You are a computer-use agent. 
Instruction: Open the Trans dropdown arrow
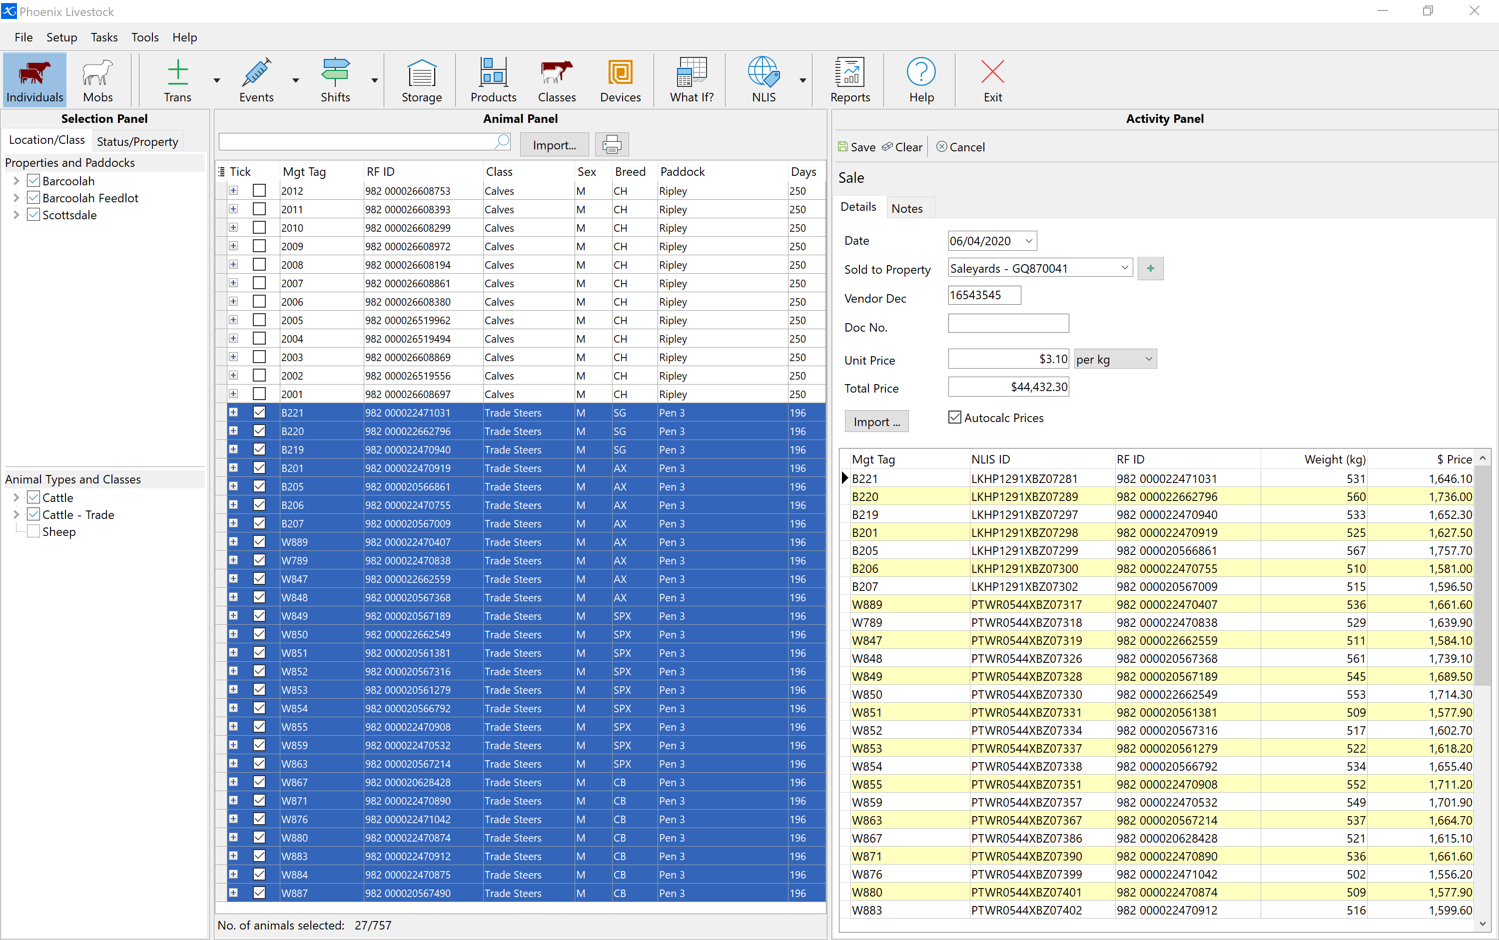tap(216, 81)
